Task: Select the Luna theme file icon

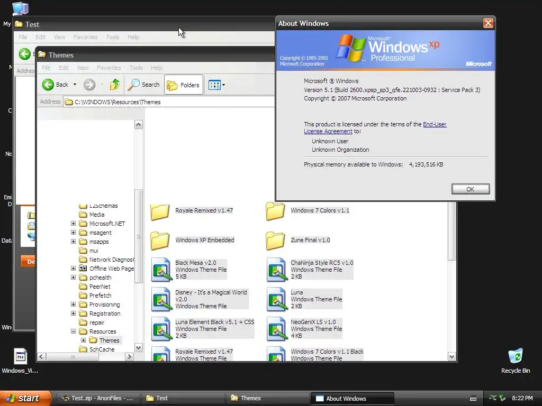Action: click(x=277, y=299)
